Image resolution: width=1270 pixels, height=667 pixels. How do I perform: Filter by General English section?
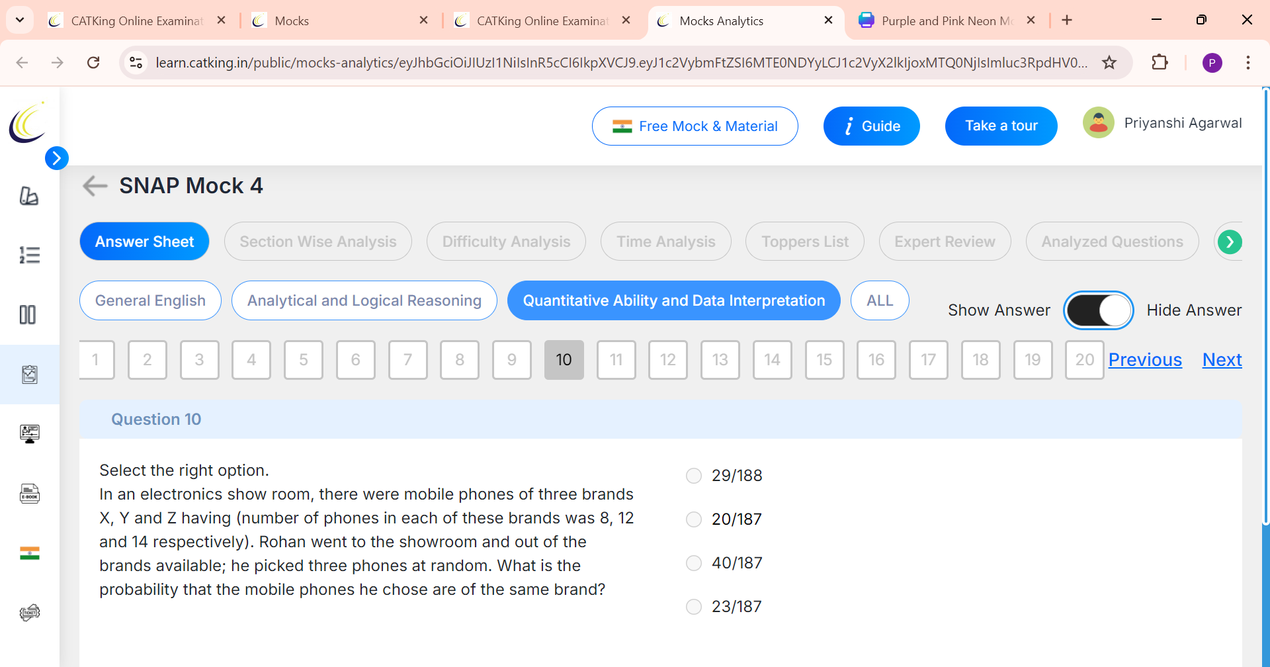pyautogui.click(x=150, y=300)
